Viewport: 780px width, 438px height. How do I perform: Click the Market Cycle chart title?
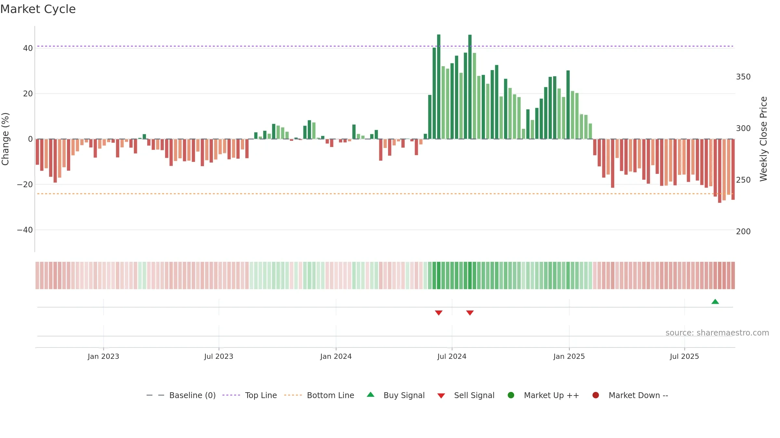click(38, 9)
